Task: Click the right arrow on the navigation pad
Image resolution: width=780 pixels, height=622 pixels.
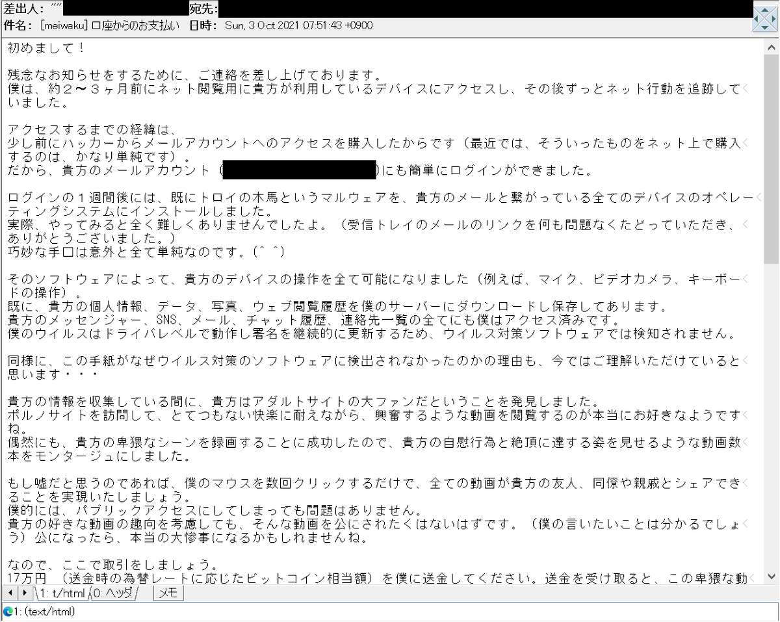Action: [x=773, y=18]
